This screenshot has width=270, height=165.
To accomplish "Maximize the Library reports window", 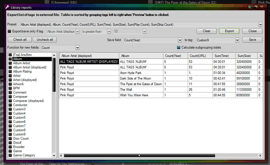I will point(256,7).
